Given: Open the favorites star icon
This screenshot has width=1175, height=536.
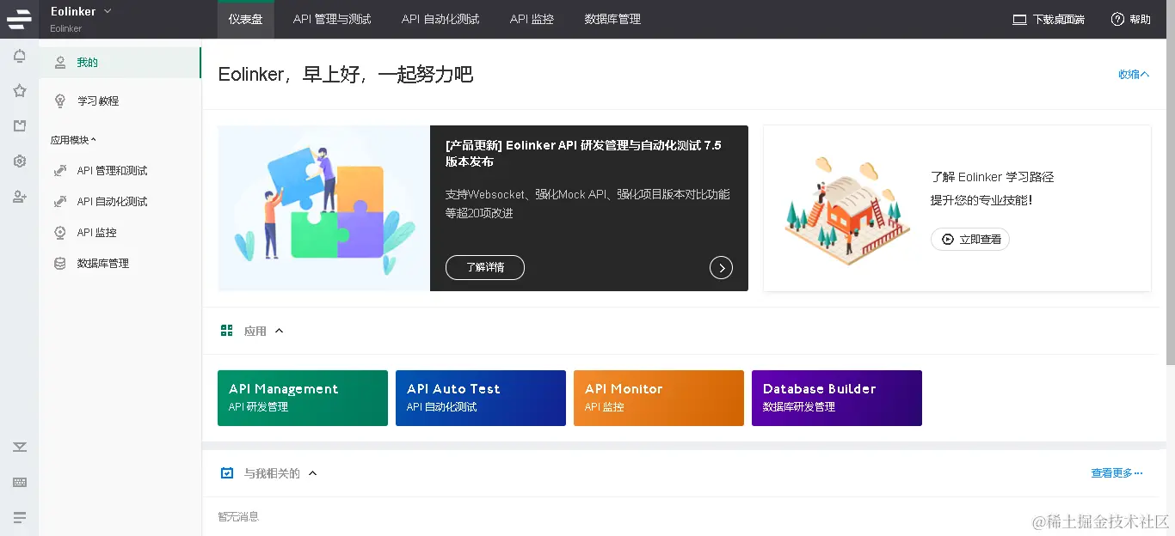Looking at the screenshot, I should tap(20, 91).
